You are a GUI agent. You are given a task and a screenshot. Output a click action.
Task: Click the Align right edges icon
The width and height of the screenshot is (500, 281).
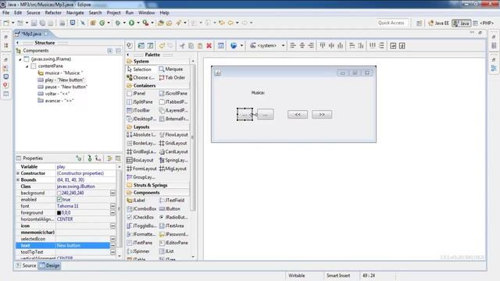[311, 45]
